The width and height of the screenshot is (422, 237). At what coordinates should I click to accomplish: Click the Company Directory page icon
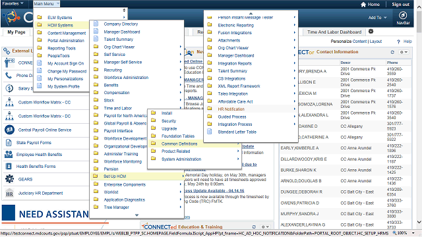pyautogui.click(x=96, y=24)
